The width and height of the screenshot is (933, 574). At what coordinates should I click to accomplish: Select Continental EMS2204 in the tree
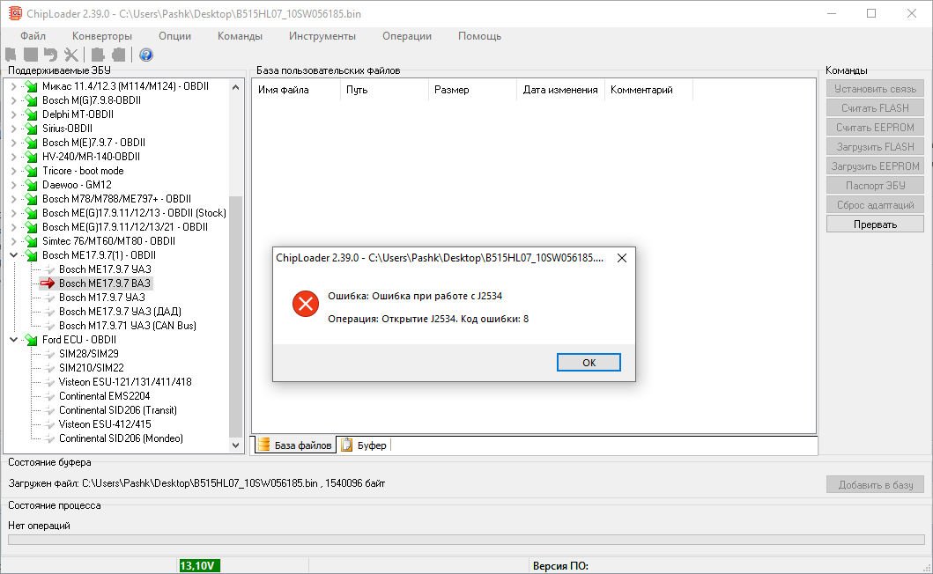tap(104, 396)
